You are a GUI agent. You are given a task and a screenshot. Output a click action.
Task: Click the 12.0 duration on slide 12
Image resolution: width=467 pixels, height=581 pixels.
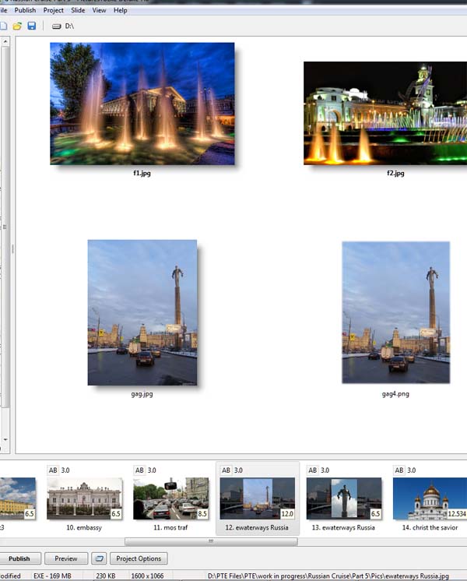click(287, 513)
